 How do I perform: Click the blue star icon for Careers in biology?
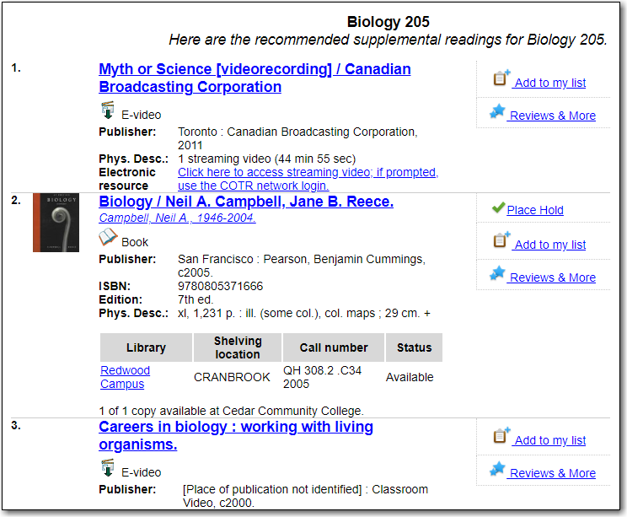497,470
